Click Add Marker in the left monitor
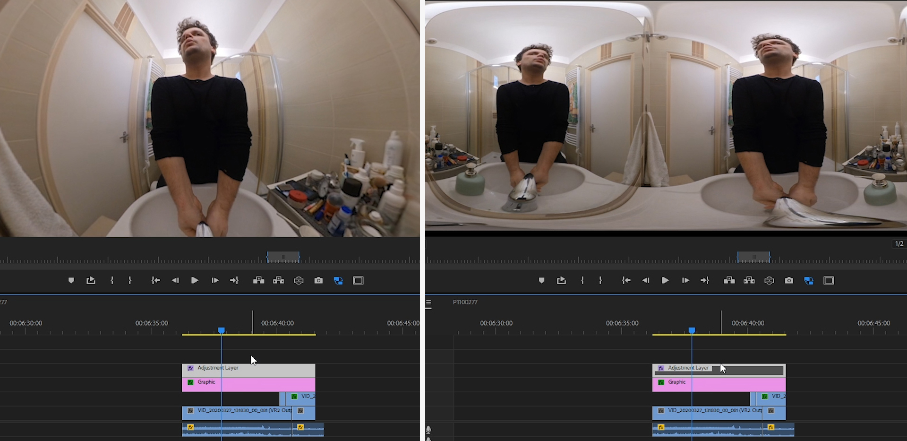 coord(71,280)
